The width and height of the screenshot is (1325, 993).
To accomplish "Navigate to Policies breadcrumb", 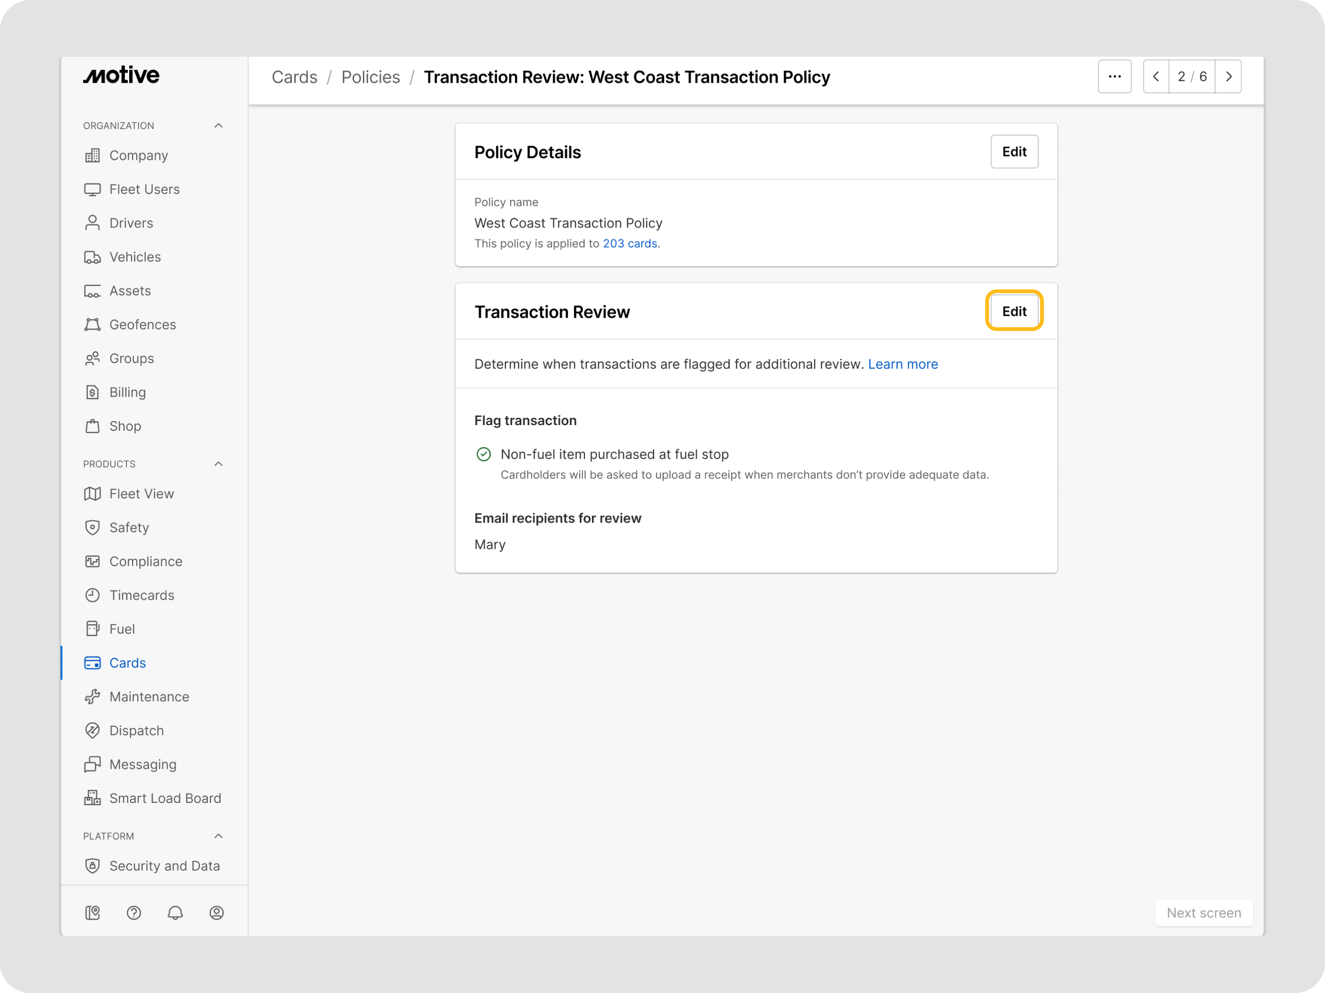I will [370, 77].
